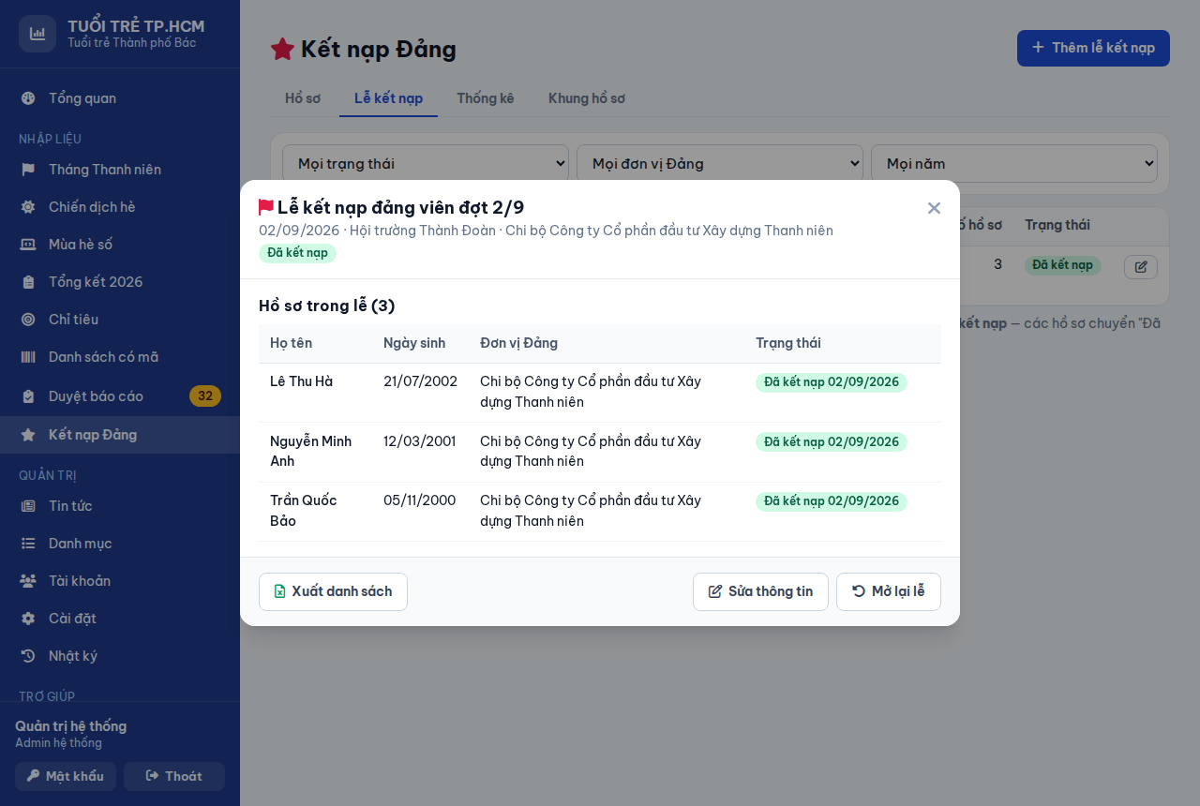Click the name Lê Thu Hà
This screenshot has width=1200, height=806.
click(x=301, y=381)
